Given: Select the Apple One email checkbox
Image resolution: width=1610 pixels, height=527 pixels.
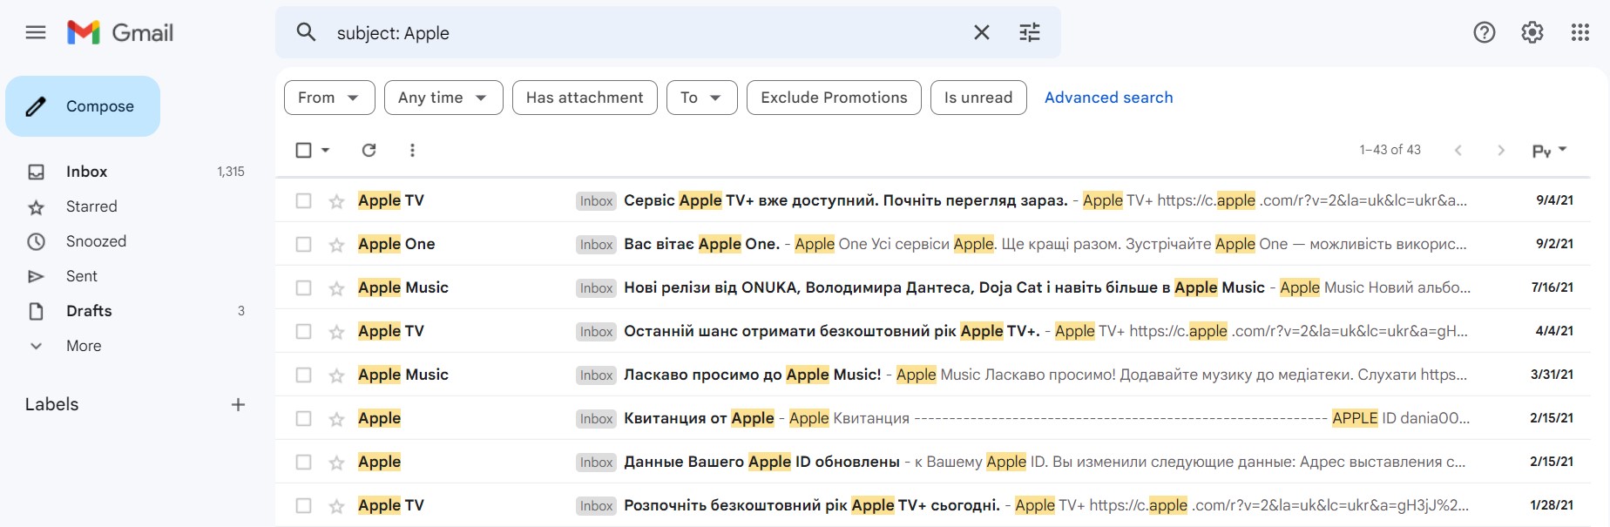Looking at the screenshot, I should [x=303, y=245].
